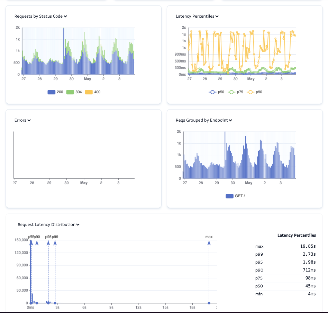
Task: Click the max arrow marker on distribution chart
Action: (209, 242)
